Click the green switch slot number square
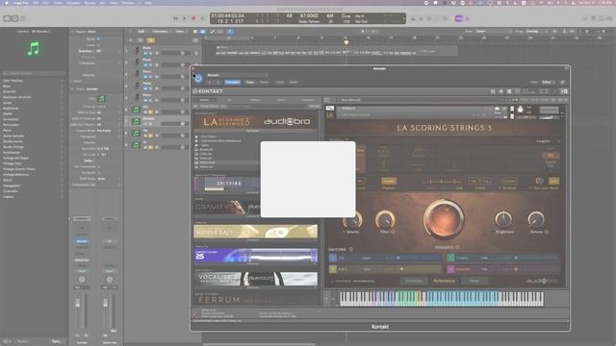 coord(451,258)
